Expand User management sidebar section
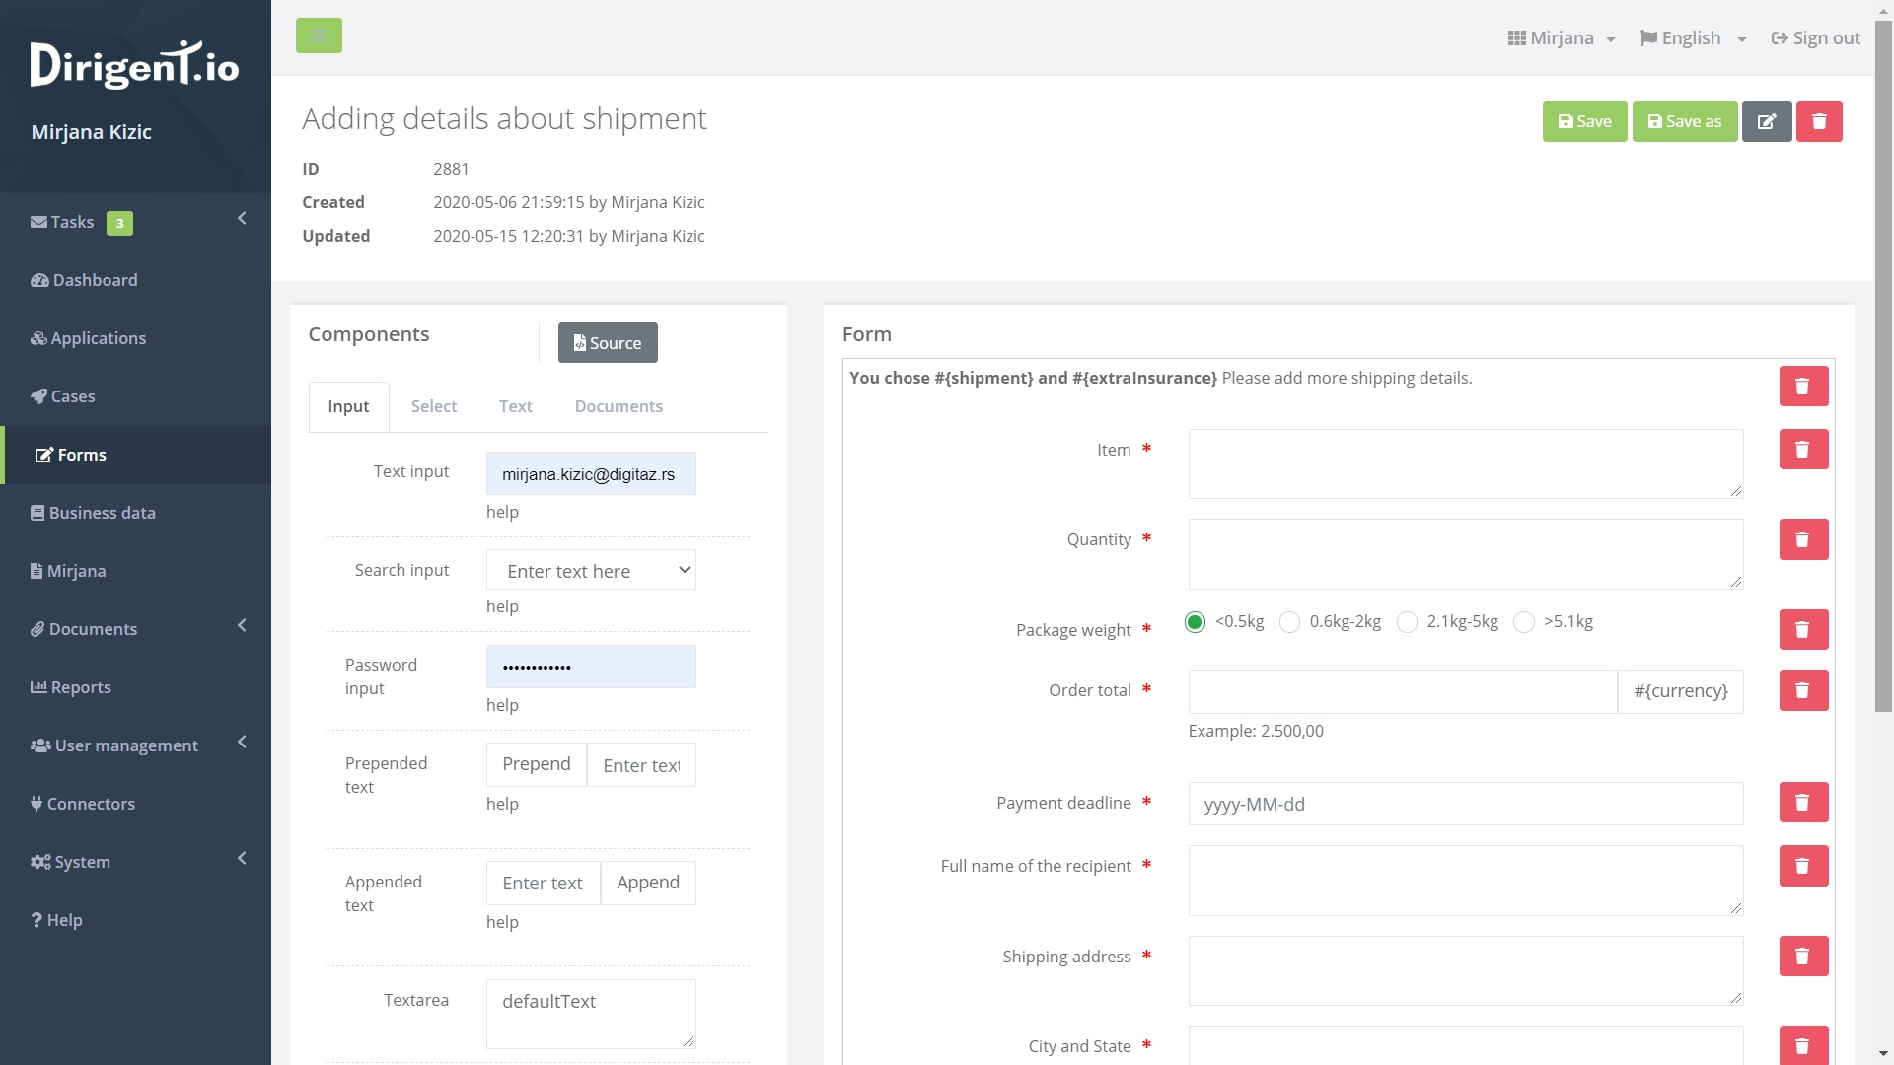Image resolution: width=1894 pixels, height=1065 pixels. 126,745
